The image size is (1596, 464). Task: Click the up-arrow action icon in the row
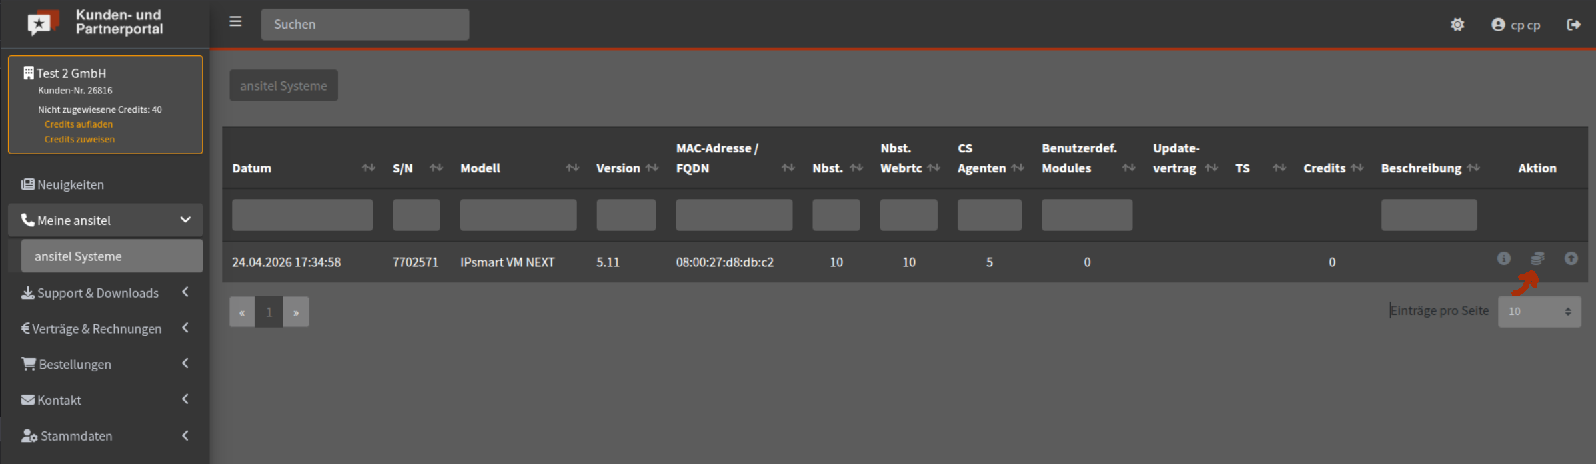point(1571,258)
